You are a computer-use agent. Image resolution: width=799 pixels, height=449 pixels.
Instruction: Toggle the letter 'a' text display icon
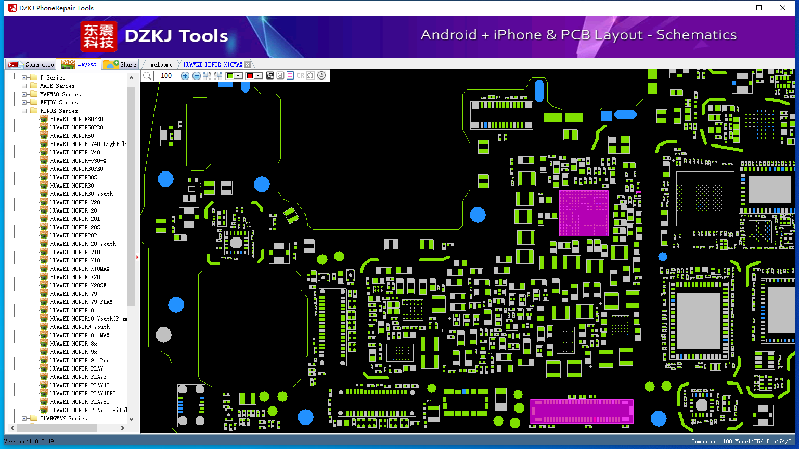[x=280, y=75]
